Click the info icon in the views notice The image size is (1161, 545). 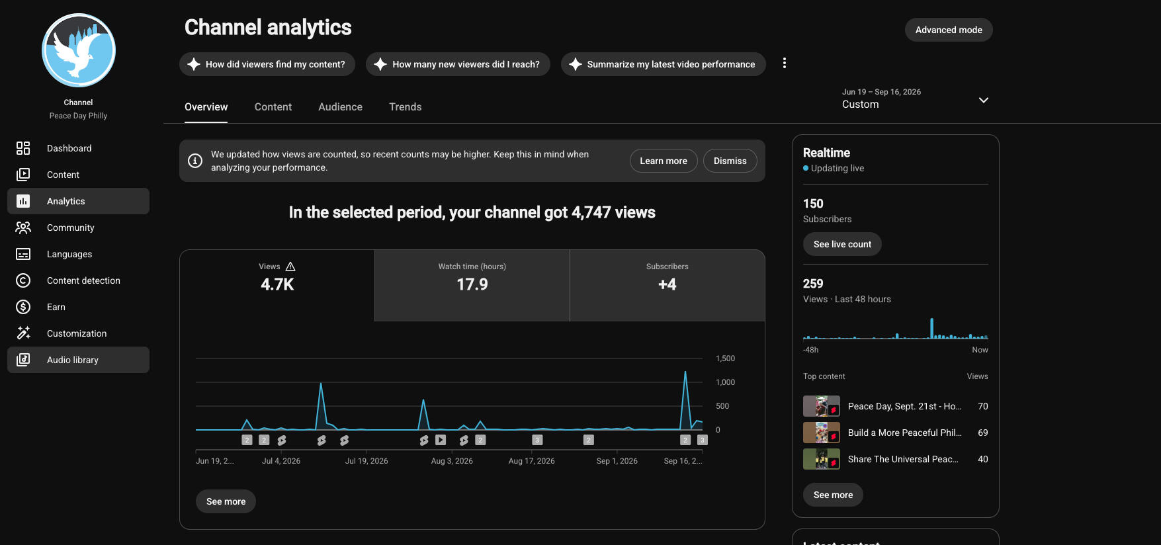195,161
